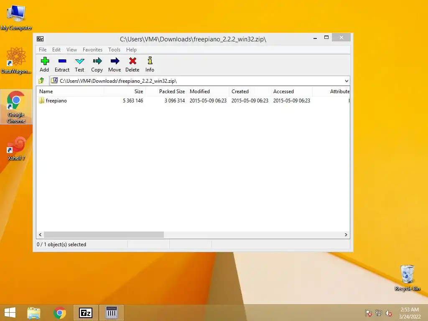Click the 7z title bar icon
This screenshot has width=428, height=321.
tap(40, 39)
